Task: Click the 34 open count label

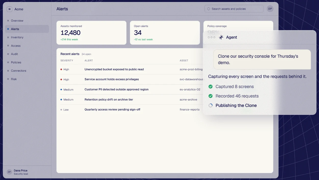Action: tap(86, 54)
